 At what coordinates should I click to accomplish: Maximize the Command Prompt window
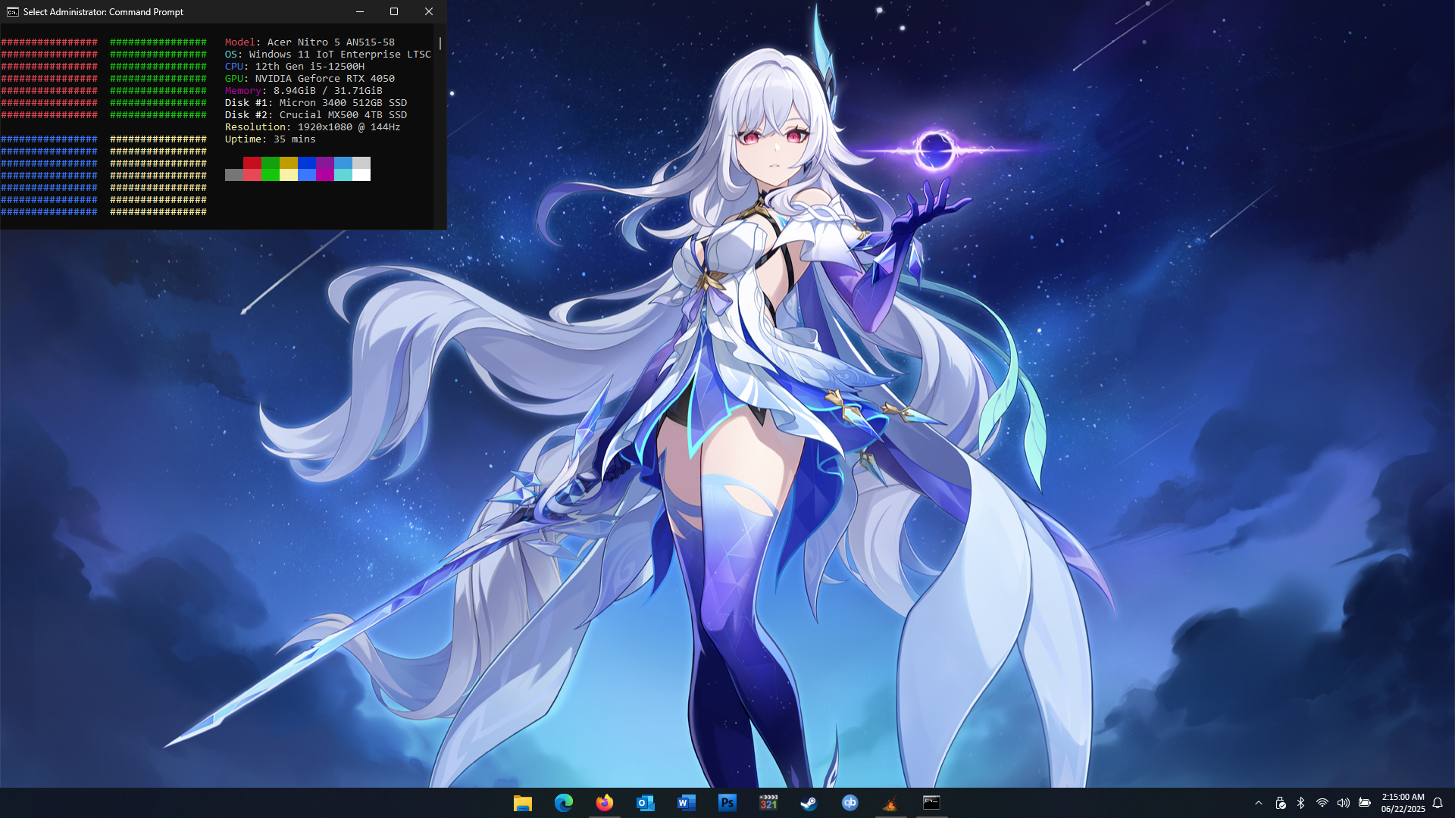point(394,11)
